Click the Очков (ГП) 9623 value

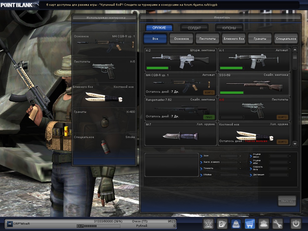171,221
